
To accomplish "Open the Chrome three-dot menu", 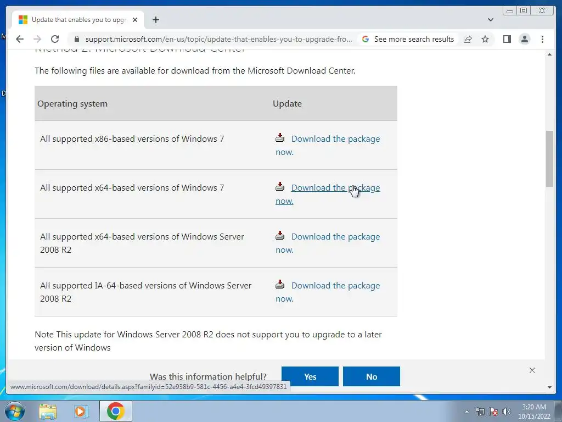I will tap(542, 39).
